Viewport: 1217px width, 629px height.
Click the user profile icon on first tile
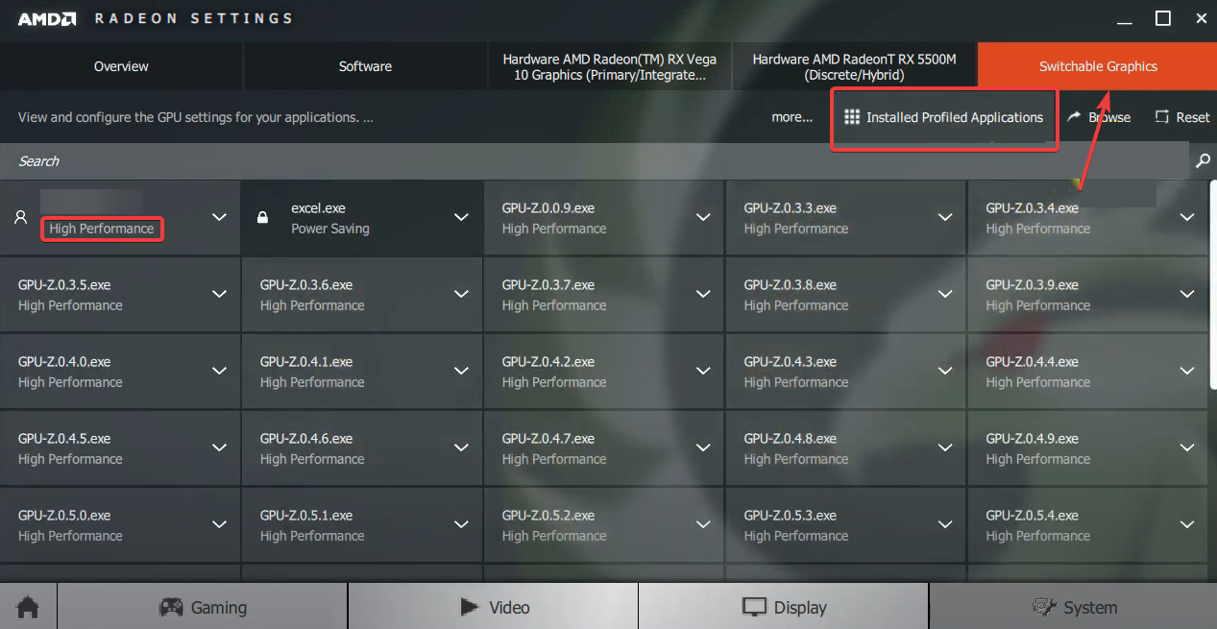click(20, 218)
